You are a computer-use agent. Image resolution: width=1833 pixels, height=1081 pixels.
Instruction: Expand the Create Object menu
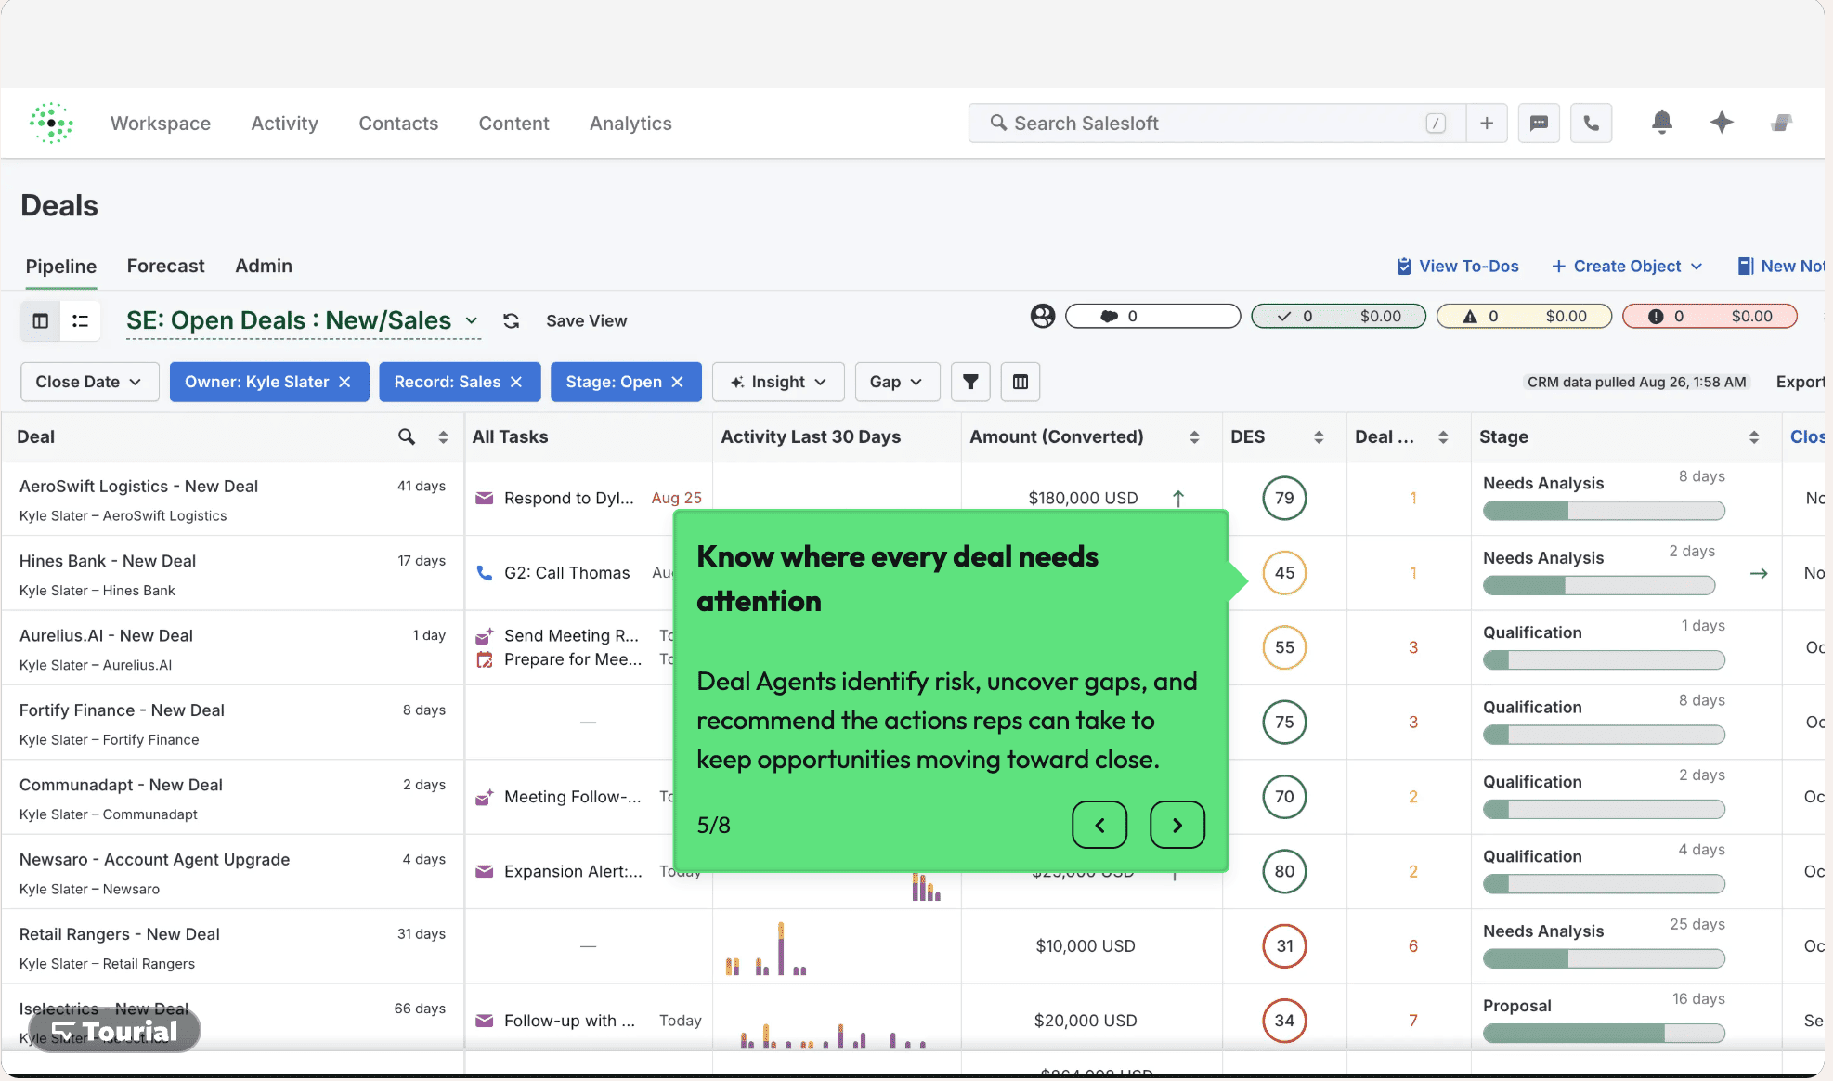click(x=1627, y=266)
